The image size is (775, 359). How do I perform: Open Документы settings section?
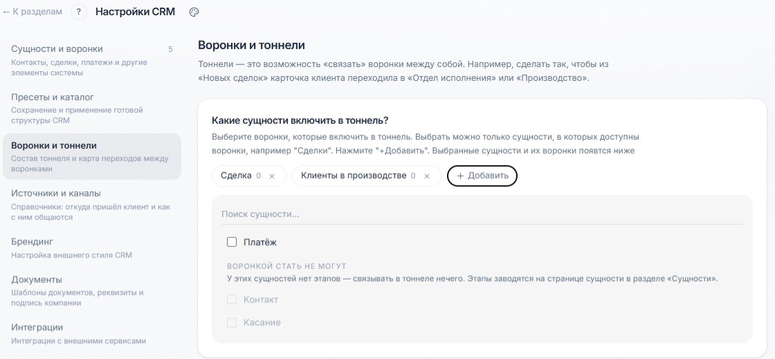coord(92,291)
